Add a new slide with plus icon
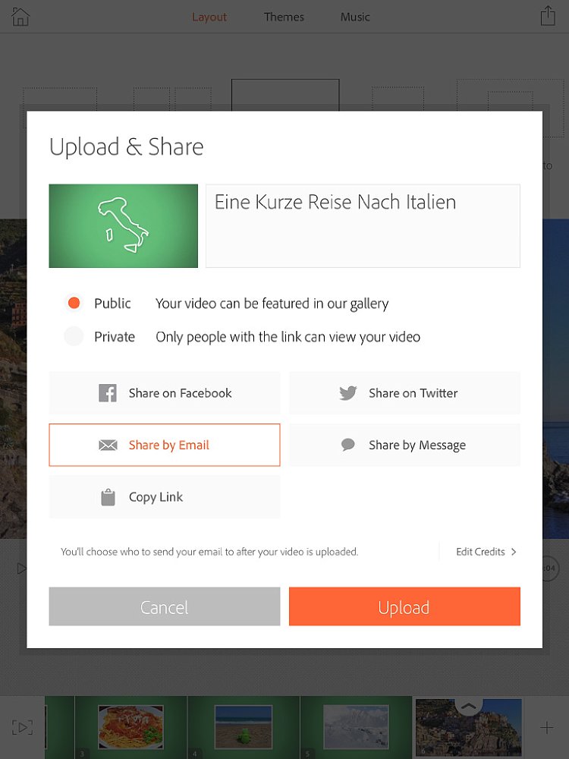Viewport: 569px width, 759px height. tap(547, 727)
